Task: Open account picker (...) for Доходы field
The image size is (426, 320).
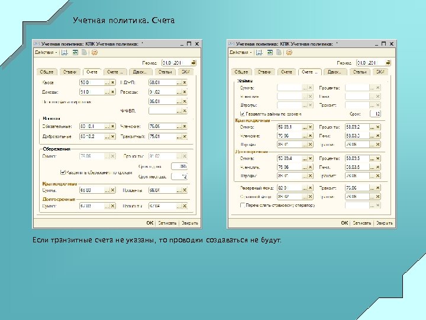Action: click(107, 92)
